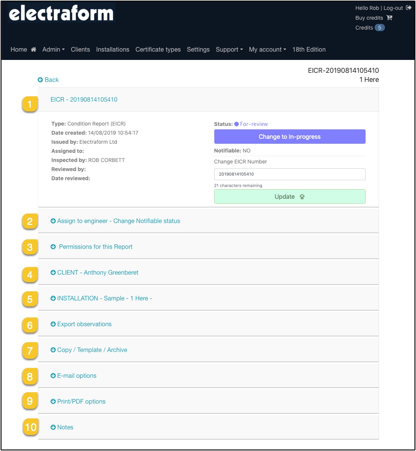Open the My account dropdown menu

(268, 49)
